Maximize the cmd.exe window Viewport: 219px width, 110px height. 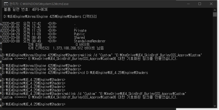200,4
